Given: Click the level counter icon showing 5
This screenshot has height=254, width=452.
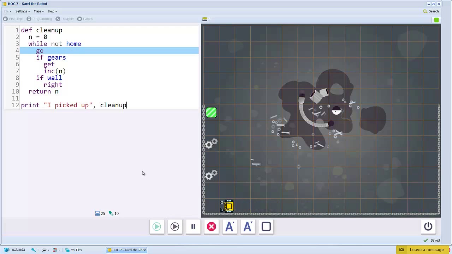Looking at the screenshot, I should [206, 19].
